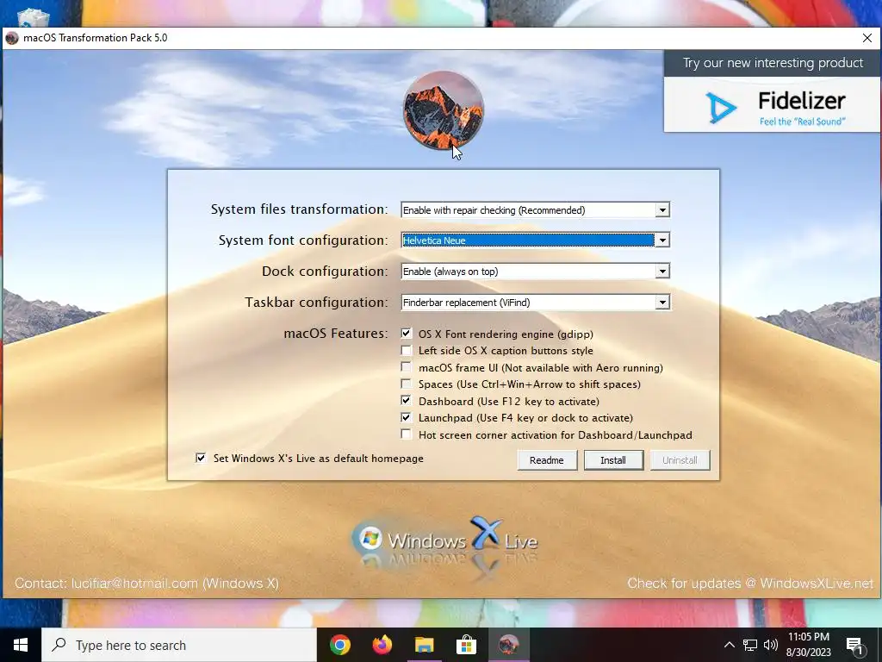The image size is (882, 662).
Task: Click the 'System files transformation:' label
Action: pos(299,209)
